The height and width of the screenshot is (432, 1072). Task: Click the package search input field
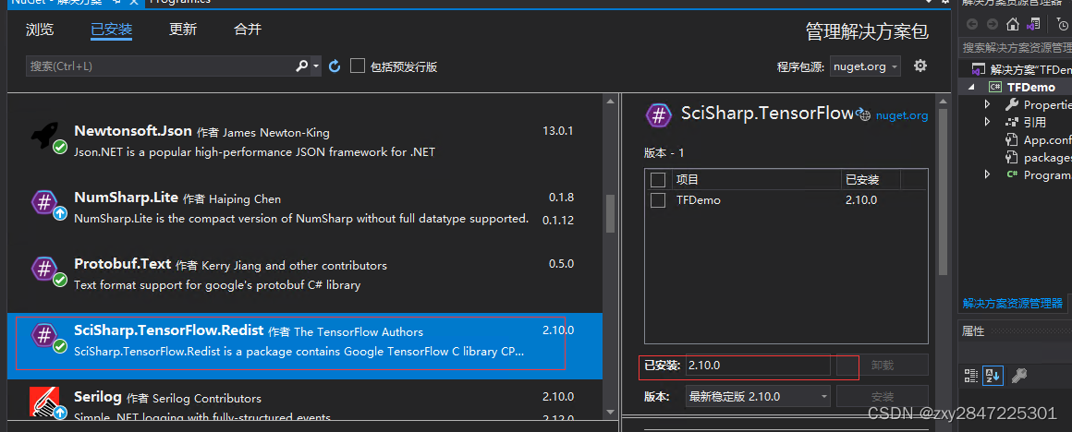coord(161,66)
